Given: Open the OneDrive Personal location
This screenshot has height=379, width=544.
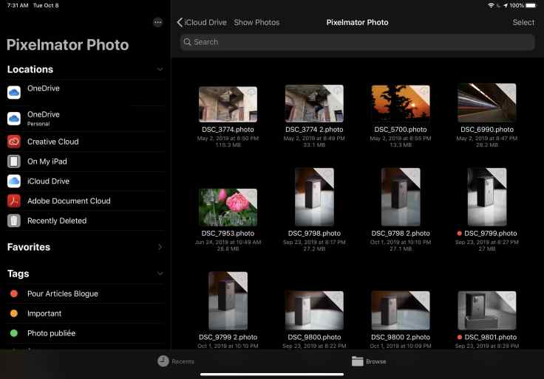Looking at the screenshot, I should [x=85, y=119].
